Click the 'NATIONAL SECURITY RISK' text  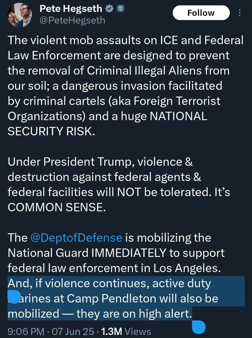point(107,124)
